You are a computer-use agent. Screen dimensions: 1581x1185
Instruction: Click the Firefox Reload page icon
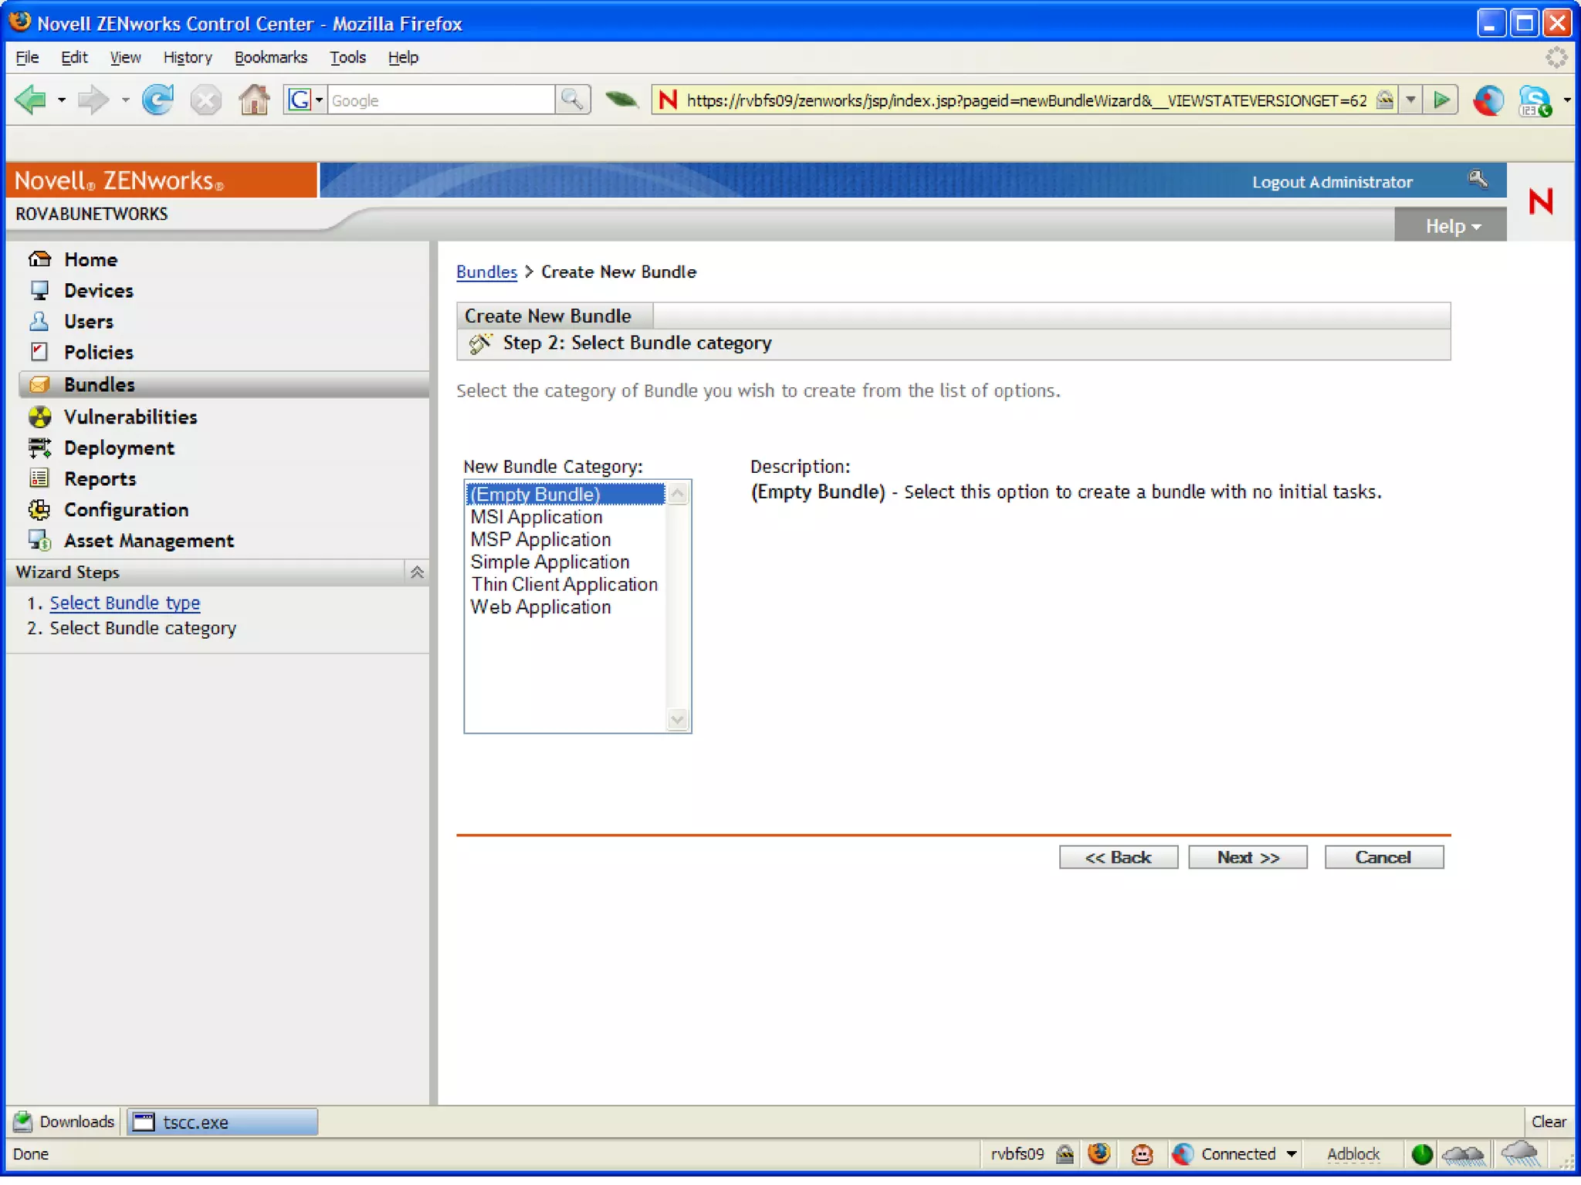tap(157, 100)
